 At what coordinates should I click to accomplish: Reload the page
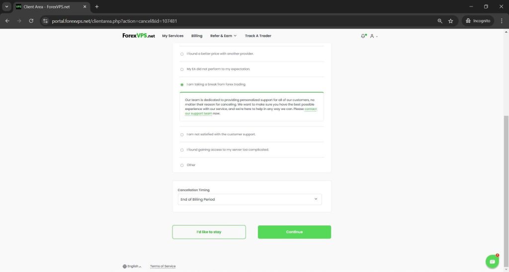pos(31,21)
